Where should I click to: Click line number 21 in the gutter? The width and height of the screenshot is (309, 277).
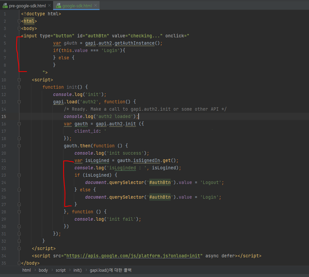4,161
